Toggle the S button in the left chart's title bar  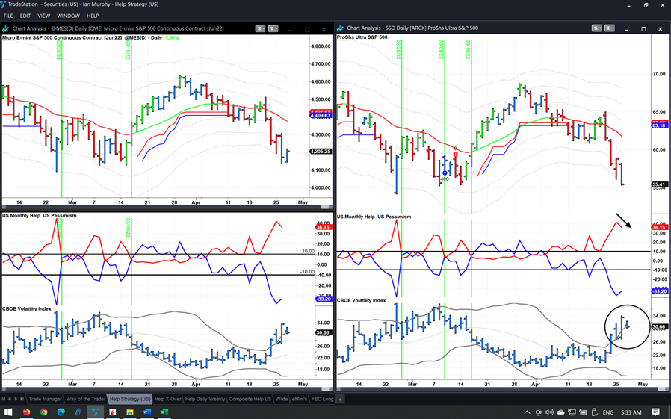pyautogui.click(x=259, y=28)
